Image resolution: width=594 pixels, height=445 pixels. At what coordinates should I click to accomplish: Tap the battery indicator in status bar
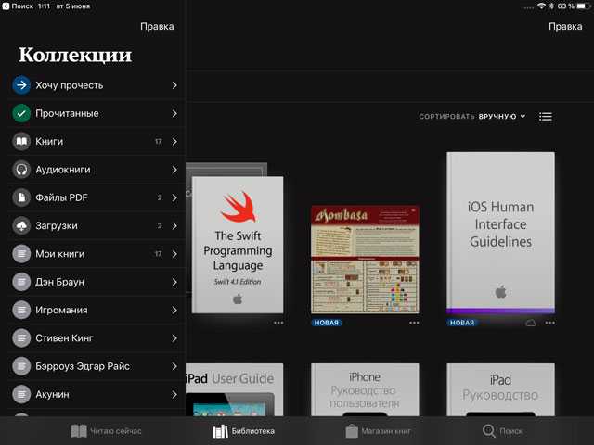(584, 6)
